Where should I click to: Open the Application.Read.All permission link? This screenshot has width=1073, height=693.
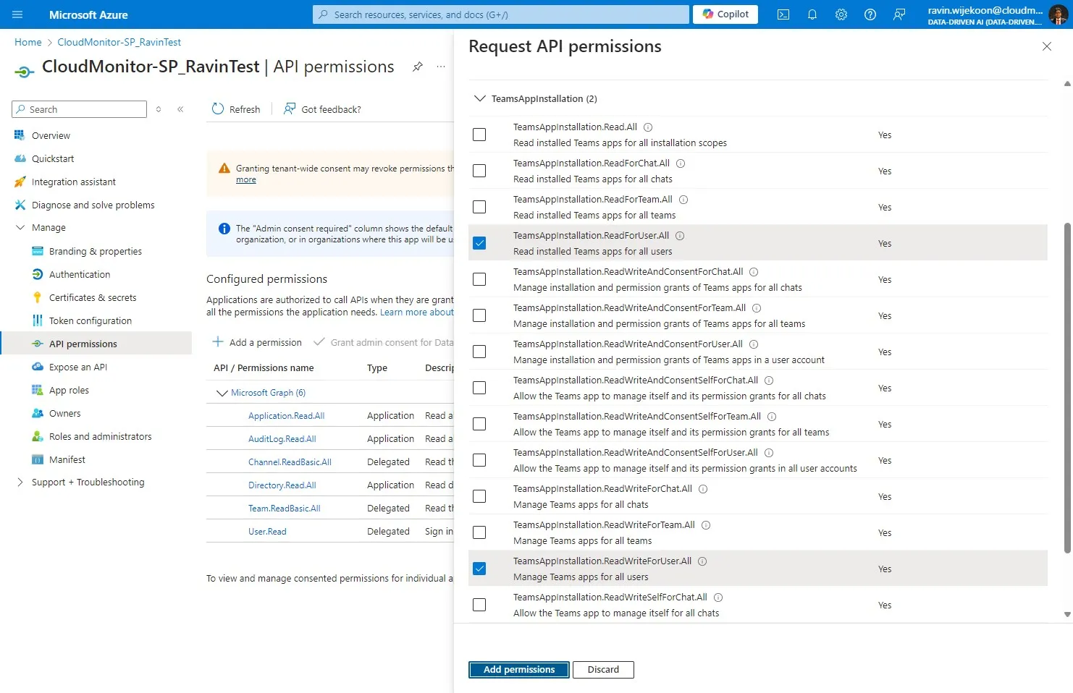(286, 416)
